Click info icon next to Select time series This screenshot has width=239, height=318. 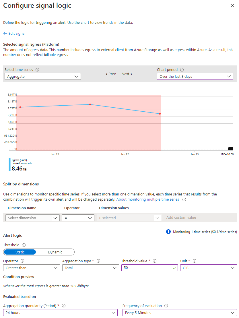coord(37,70)
